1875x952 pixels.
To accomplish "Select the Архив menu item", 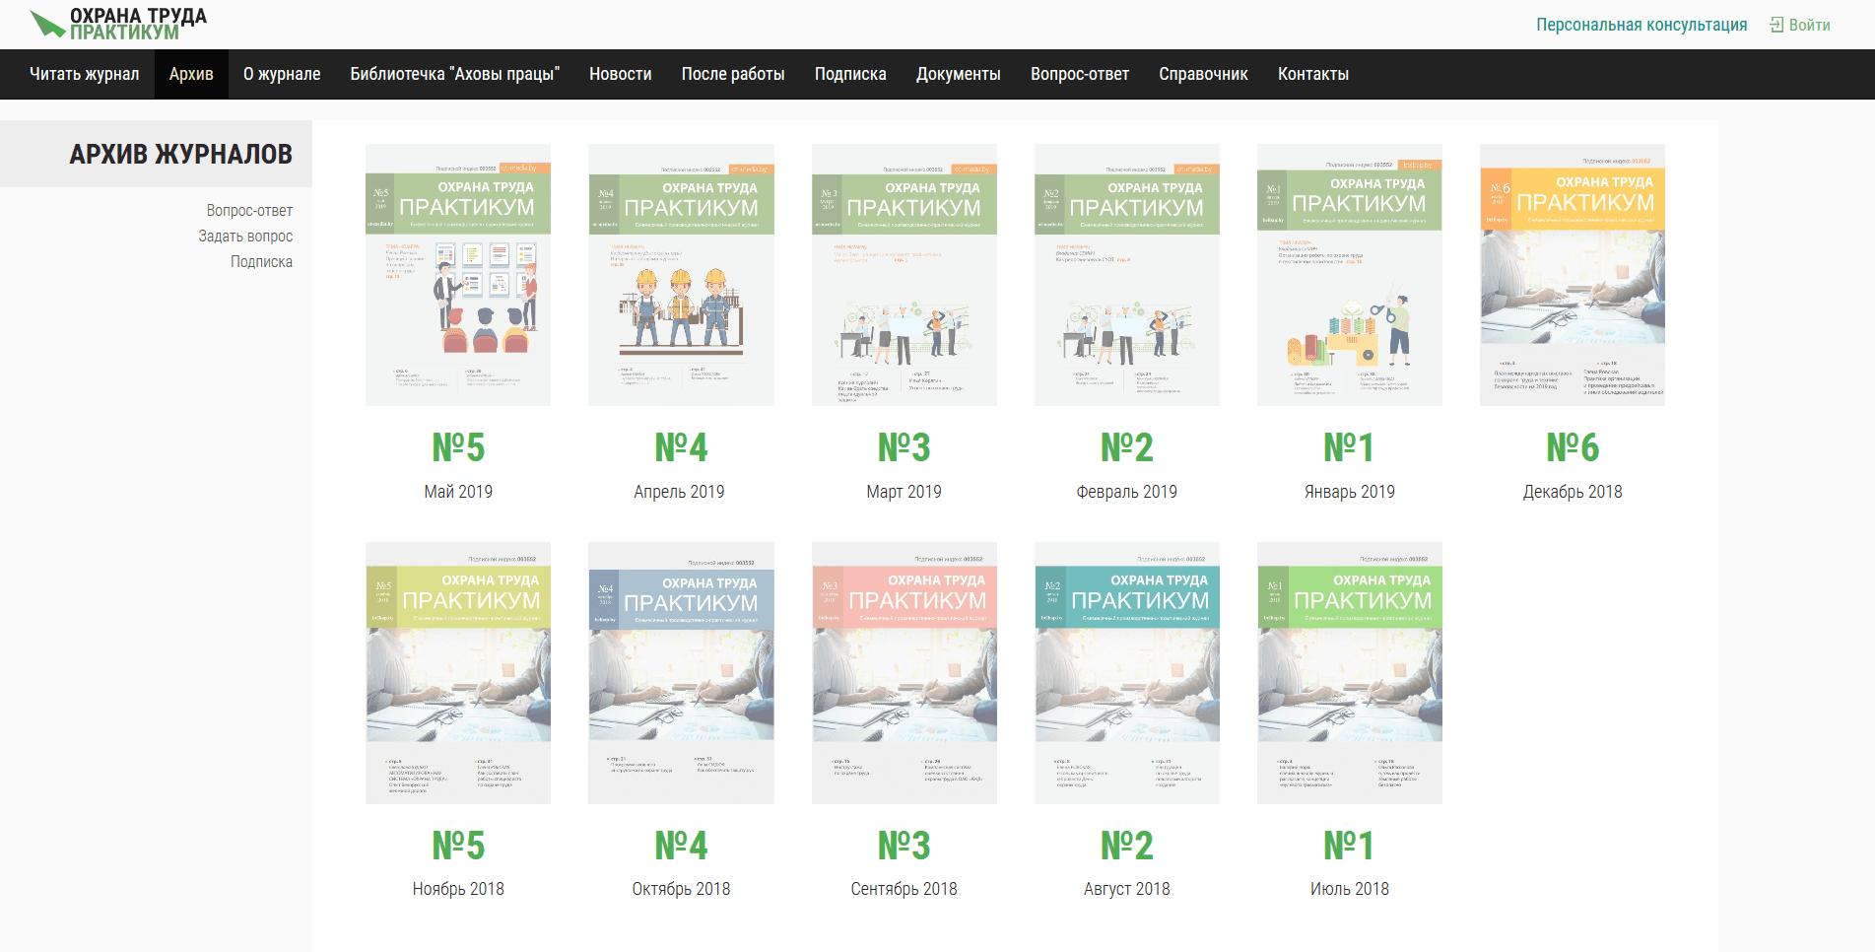I will pos(191,74).
